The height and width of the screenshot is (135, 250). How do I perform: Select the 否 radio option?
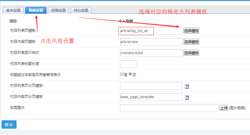point(130,74)
